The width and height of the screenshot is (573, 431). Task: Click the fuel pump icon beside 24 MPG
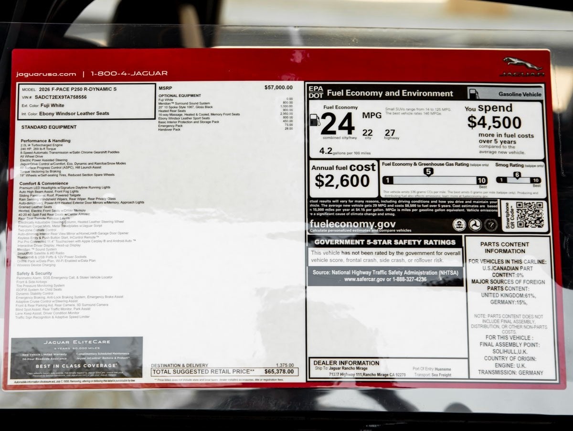[315, 119]
